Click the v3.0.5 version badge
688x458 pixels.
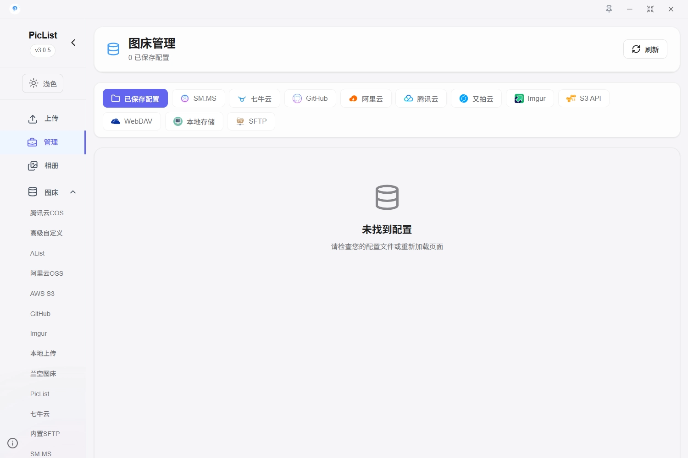(43, 50)
